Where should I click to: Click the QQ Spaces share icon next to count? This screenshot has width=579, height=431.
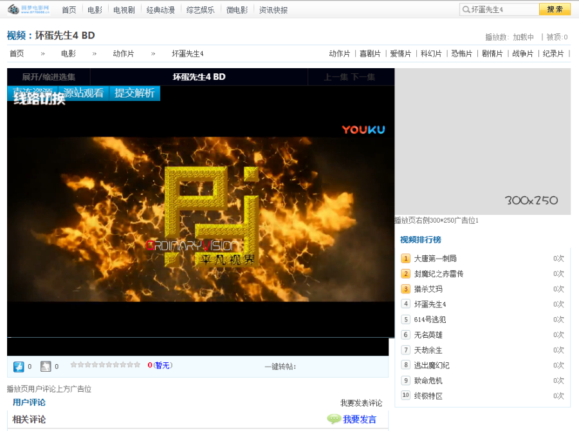point(19,366)
